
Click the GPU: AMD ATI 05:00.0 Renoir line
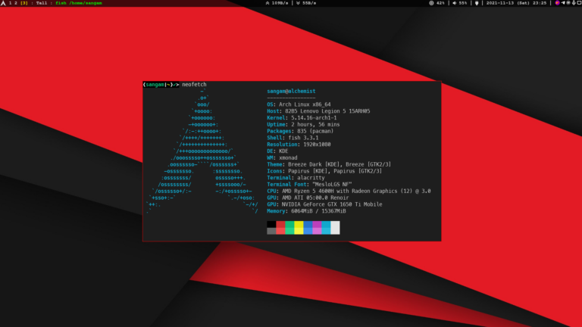coord(308,198)
